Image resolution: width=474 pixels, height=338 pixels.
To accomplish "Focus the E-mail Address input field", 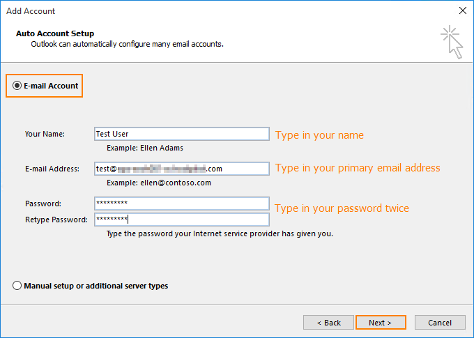I will tap(181, 169).
